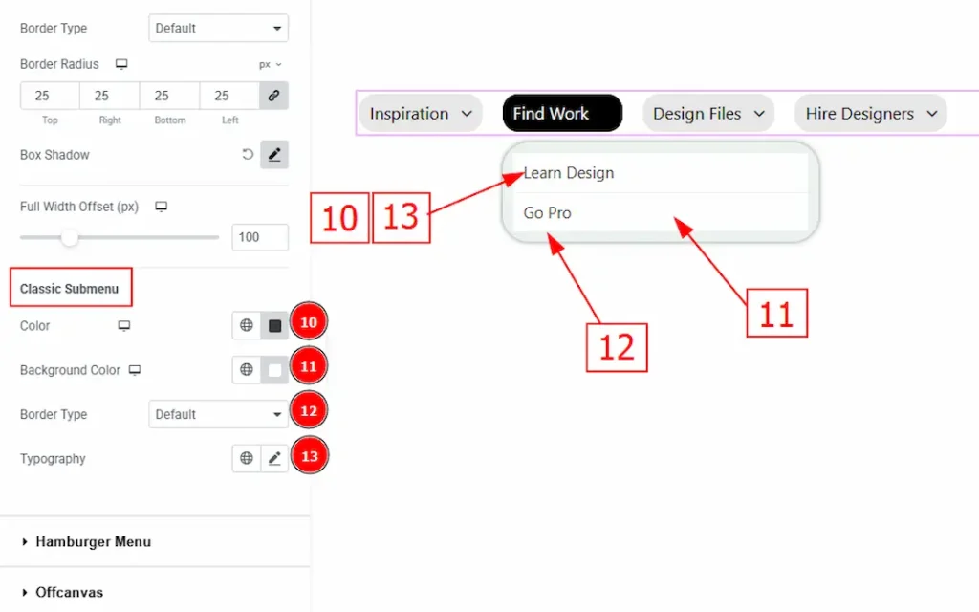Edit the Typography with pencil icon

coord(274,459)
